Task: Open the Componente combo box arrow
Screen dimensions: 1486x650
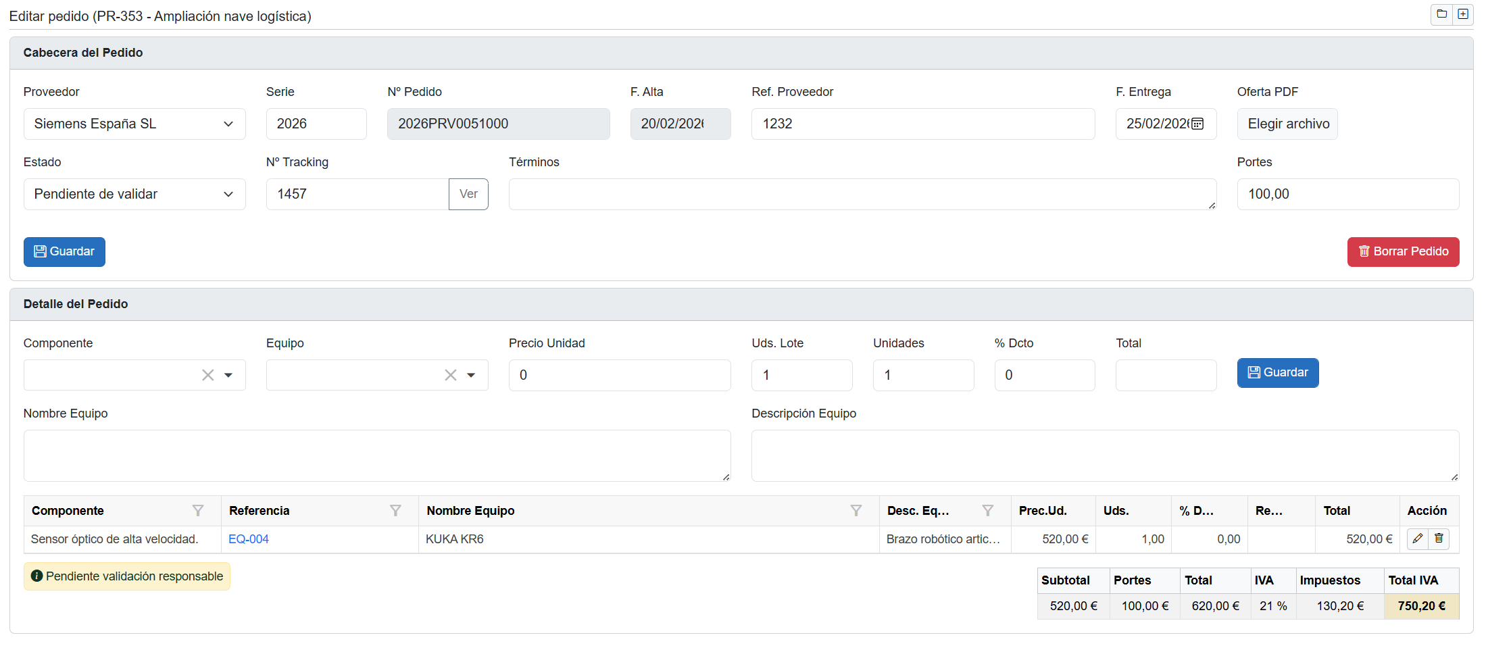Action: 228,375
